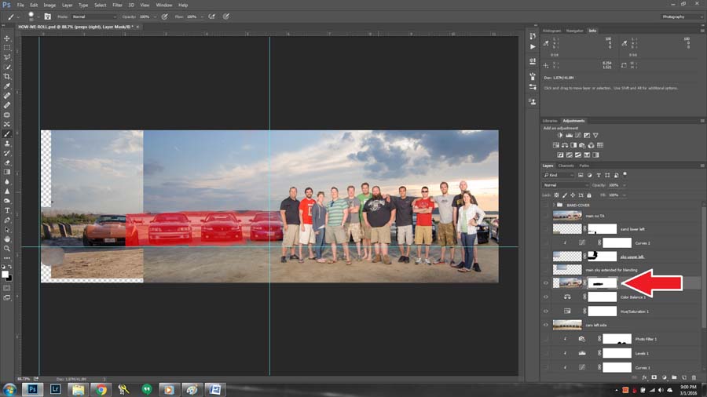The width and height of the screenshot is (707, 397).
Task: Select the Type tool
Action: pyautogui.click(x=7, y=210)
